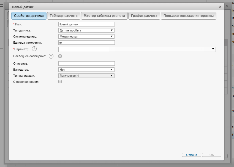Click into the Описание field
This screenshot has width=234, height=167.
click(86, 63)
